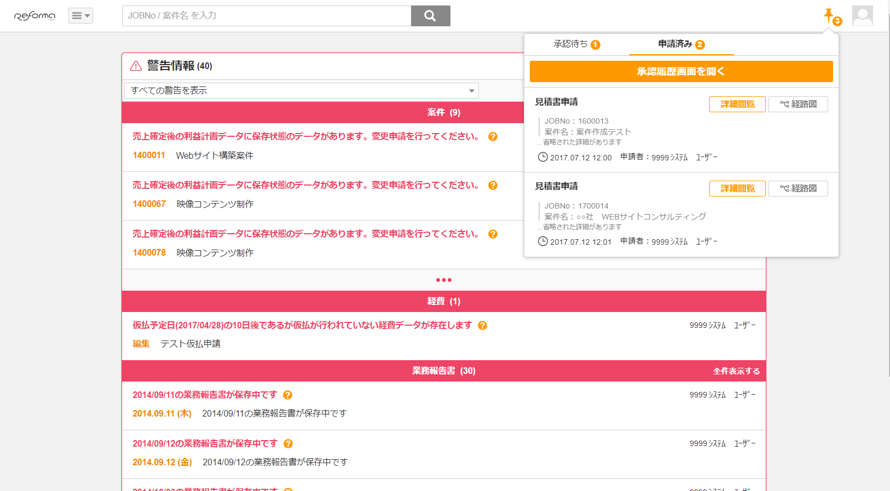Switch to the 承認待ち tab
The width and height of the screenshot is (890, 491).
coord(576,44)
